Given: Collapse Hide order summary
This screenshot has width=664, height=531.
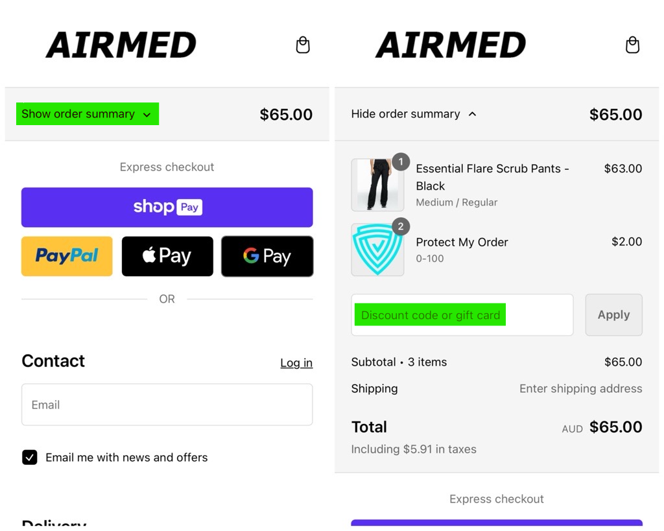Looking at the screenshot, I should pos(414,114).
